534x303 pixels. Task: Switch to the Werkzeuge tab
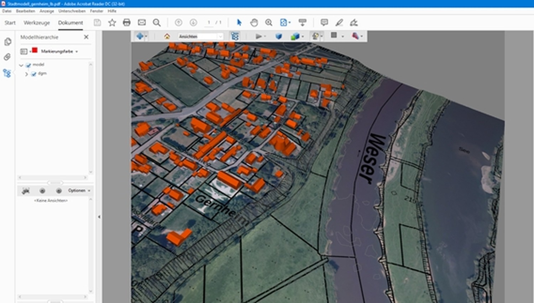pyautogui.click(x=37, y=23)
